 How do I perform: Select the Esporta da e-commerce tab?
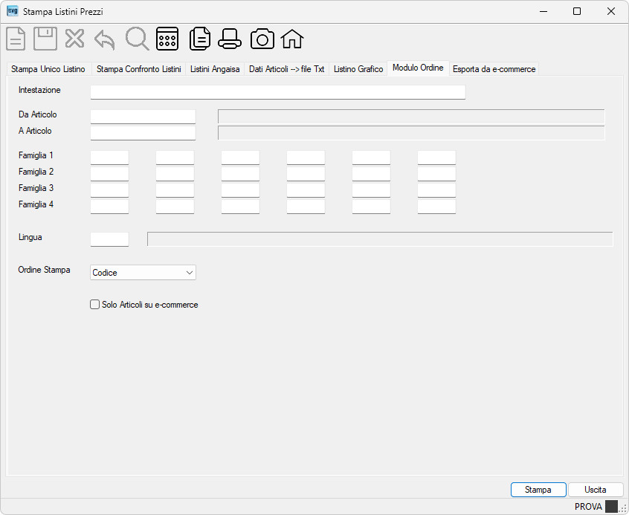[x=494, y=69]
